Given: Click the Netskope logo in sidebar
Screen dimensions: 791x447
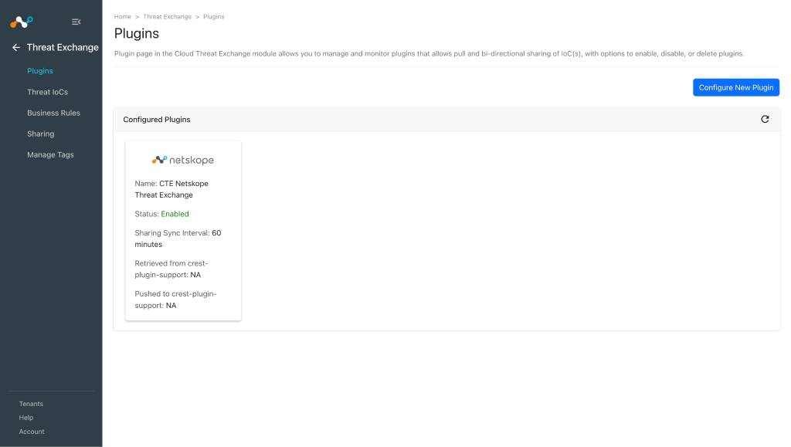Looking at the screenshot, I should pos(22,22).
